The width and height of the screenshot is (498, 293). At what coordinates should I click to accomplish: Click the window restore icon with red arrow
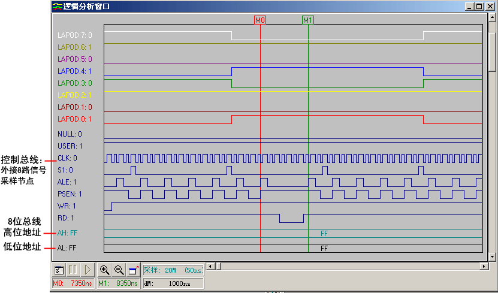coord(133,270)
